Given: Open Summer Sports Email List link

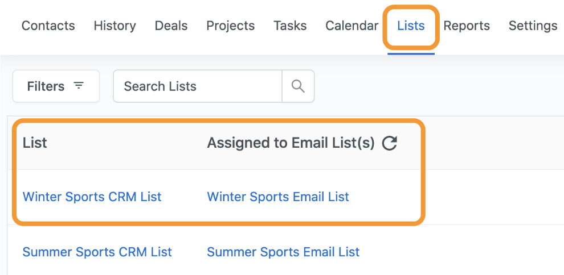Looking at the screenshot, I should click(x=283, y=252).
